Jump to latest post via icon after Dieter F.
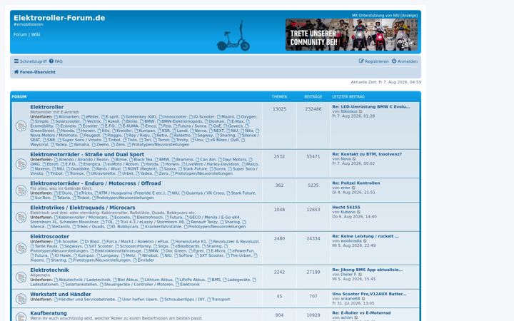The image size is (514, 321). point(361,275)
